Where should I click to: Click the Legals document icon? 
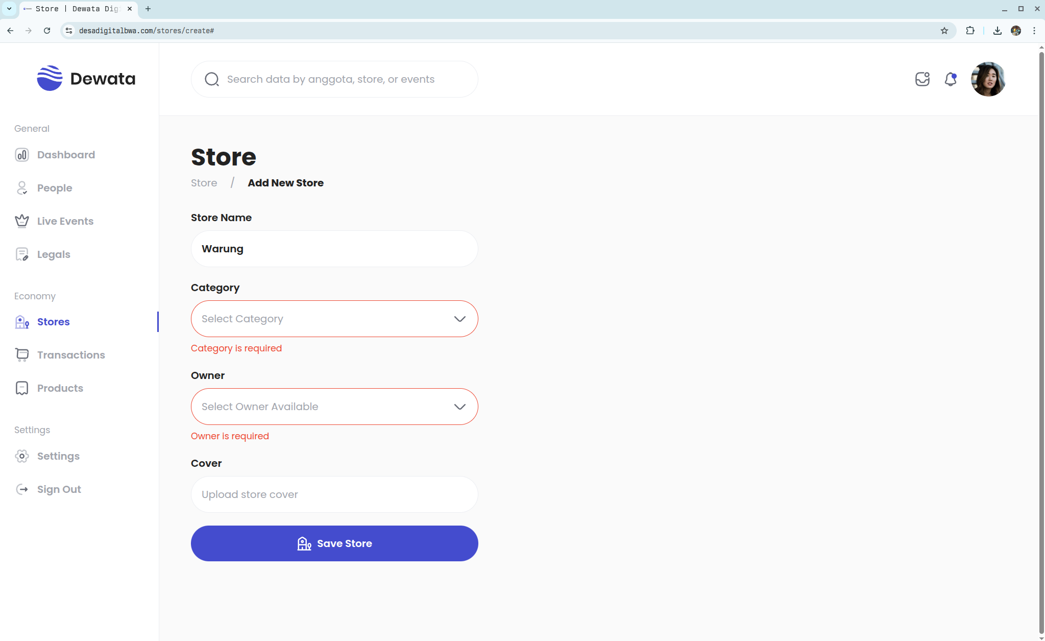(21, 254)
